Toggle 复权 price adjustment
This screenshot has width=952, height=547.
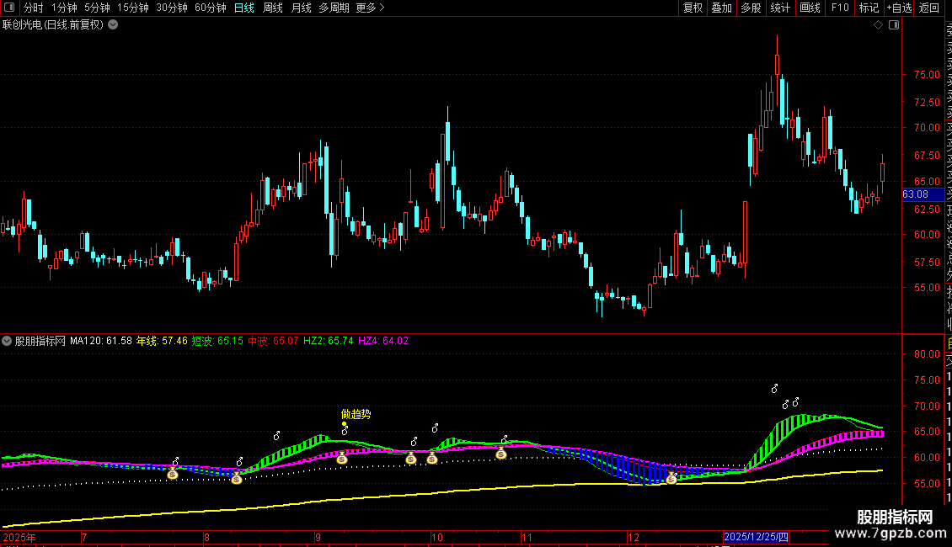[x=693, y=8]
